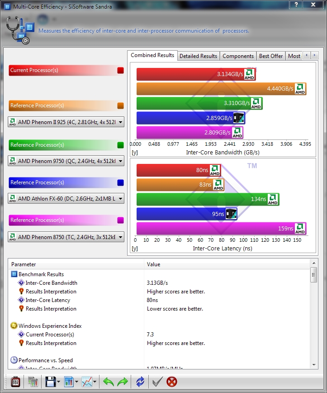The height and width of the screenshot is (393, 327).
Task: Click the red cancel X icon
Action: [x=172, y=382]
